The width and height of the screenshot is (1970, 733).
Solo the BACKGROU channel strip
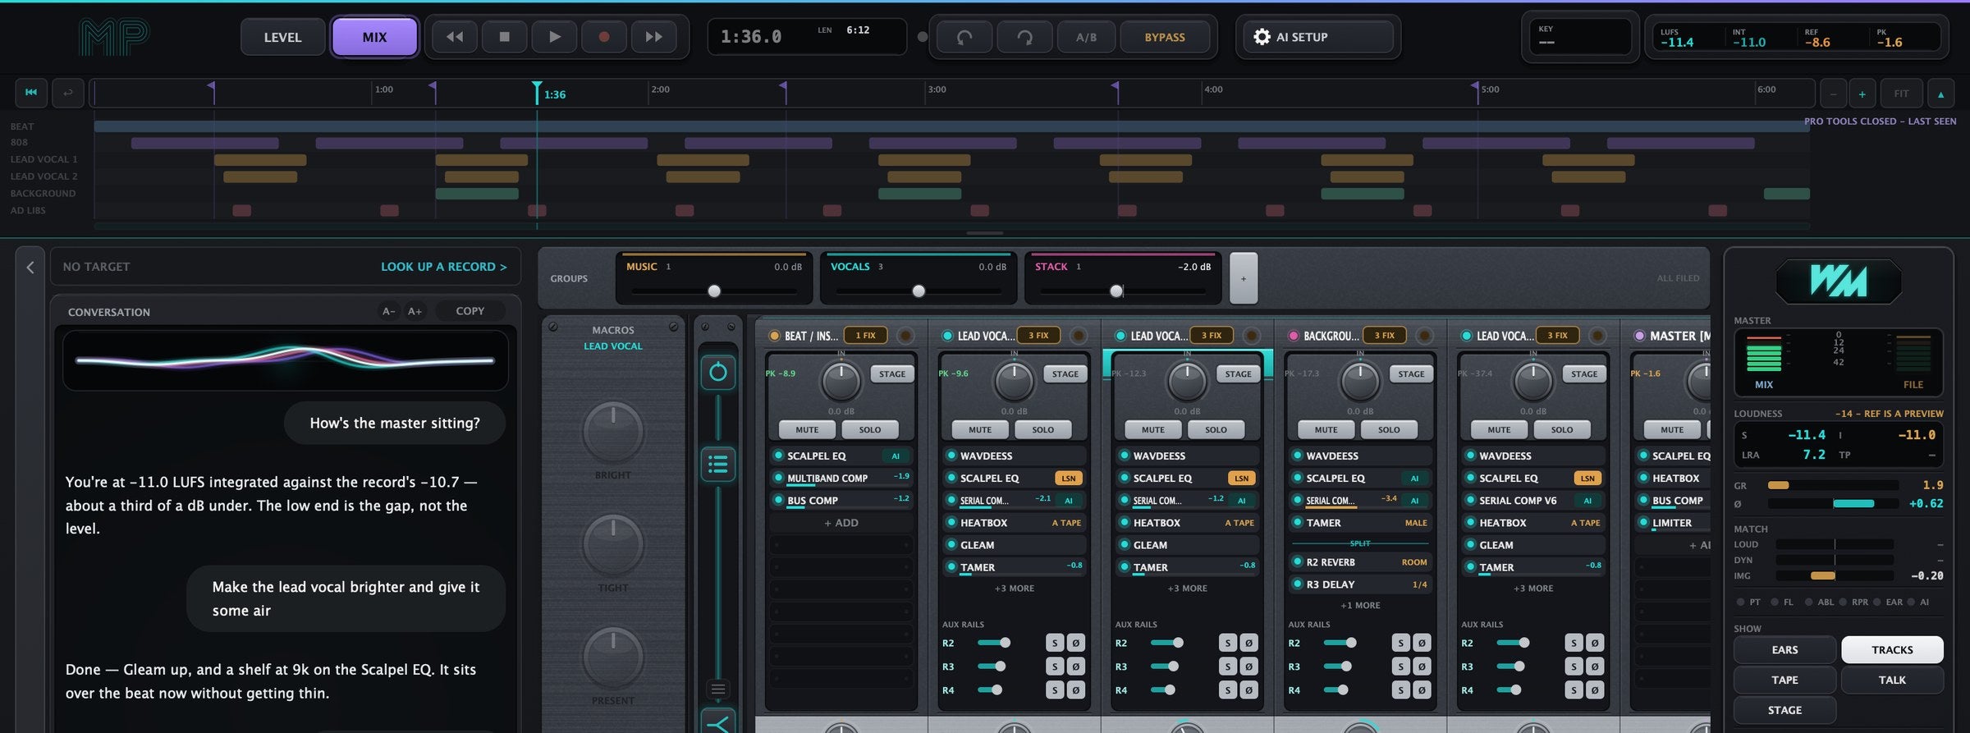(x=1389, y=429)
